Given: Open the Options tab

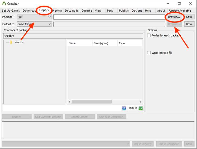Looking at the screenshot, I should 137,11.
